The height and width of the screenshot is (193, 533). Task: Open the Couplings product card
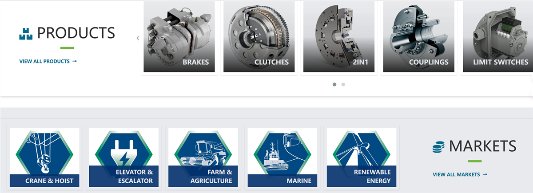coord(419,36)
